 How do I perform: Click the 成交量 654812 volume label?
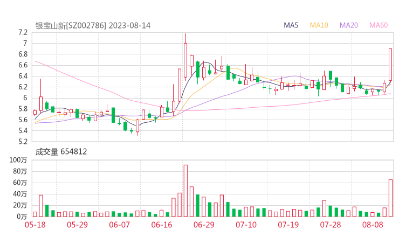[x=61, y=152]
